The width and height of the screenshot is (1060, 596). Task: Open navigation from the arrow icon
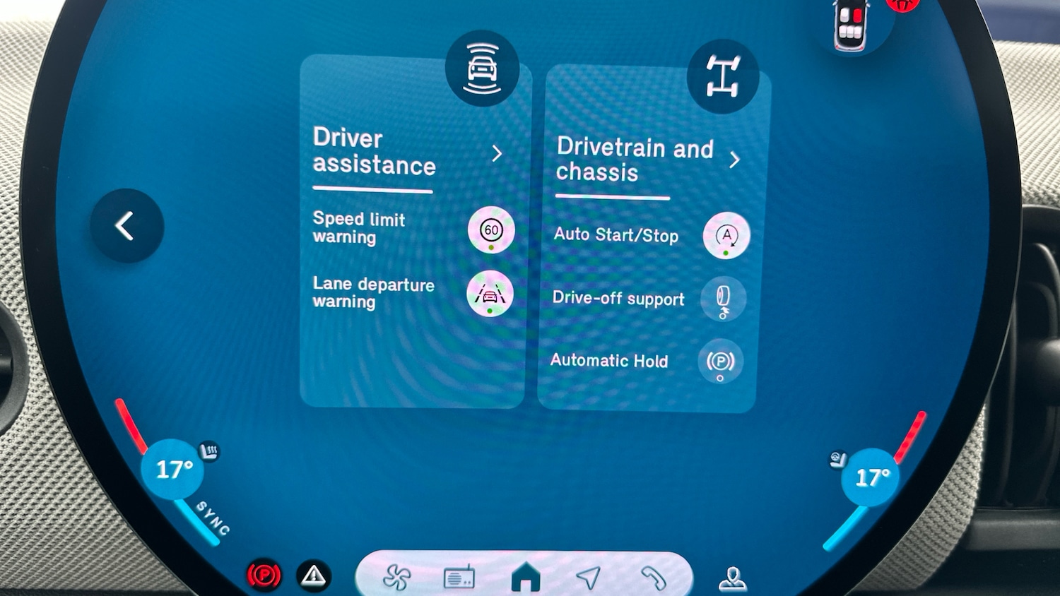click(x=588, y=578)
